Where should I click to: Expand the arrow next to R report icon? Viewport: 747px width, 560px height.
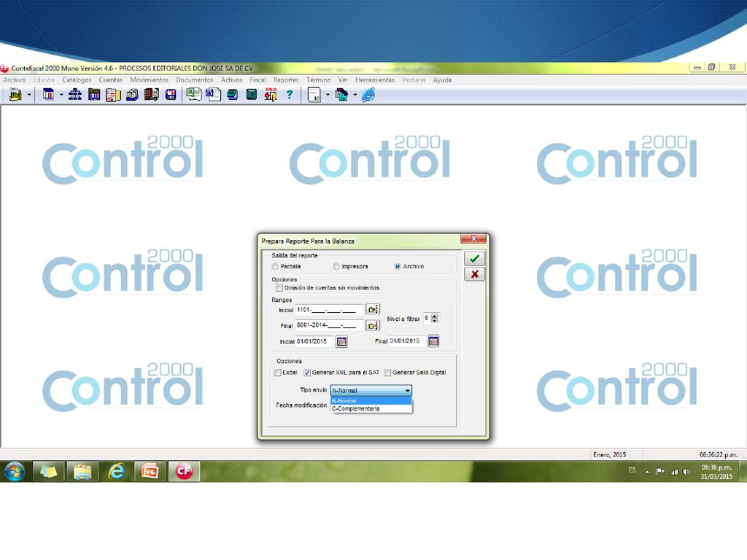[x=61, y=96]
